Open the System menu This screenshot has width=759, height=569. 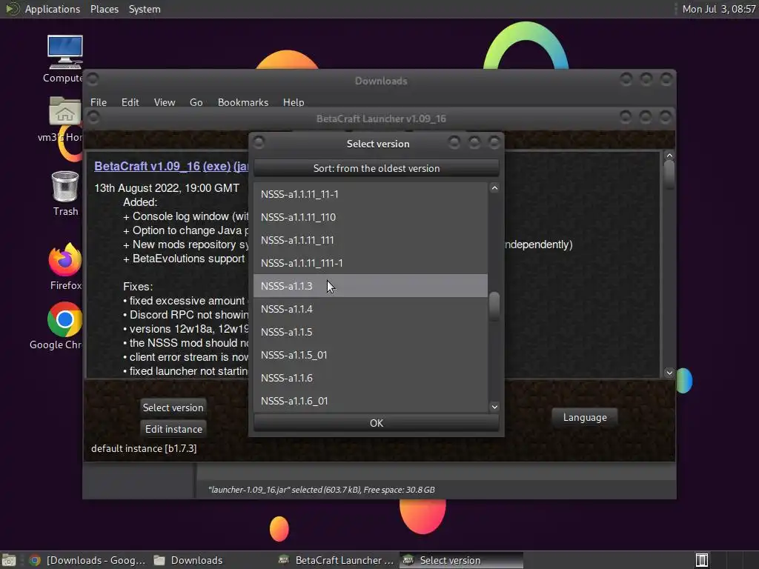(x=145, y=9)
